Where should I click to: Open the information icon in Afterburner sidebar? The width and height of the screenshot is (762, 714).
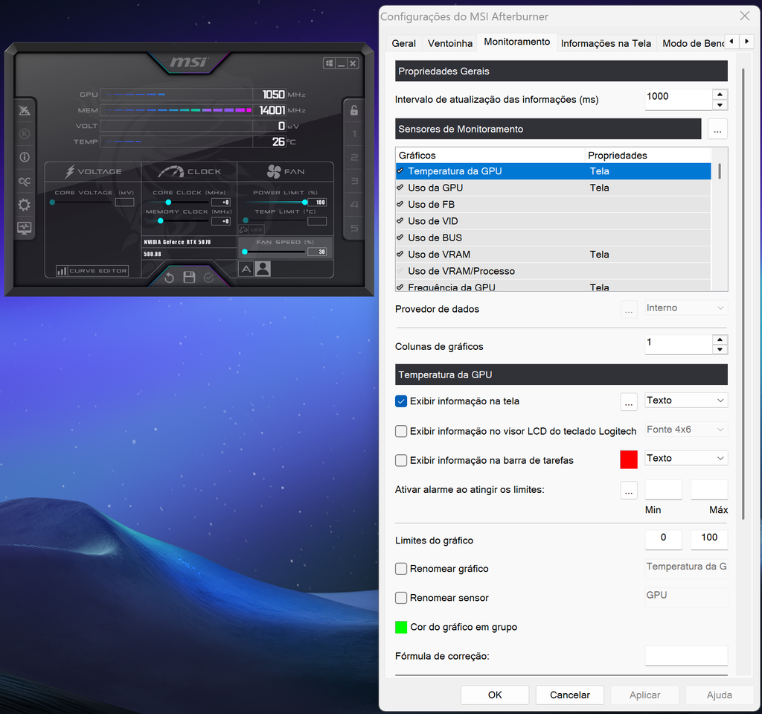tap(25, 157)
